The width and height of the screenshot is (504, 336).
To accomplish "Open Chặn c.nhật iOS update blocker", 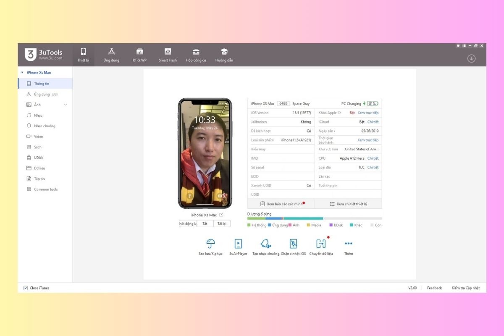I will point(293,247).
